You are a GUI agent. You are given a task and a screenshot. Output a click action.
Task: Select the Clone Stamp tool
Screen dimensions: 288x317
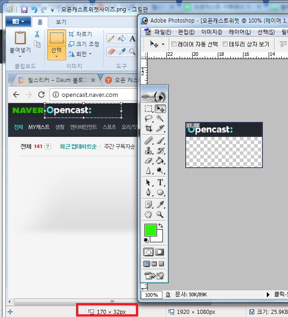pos(148,150)
